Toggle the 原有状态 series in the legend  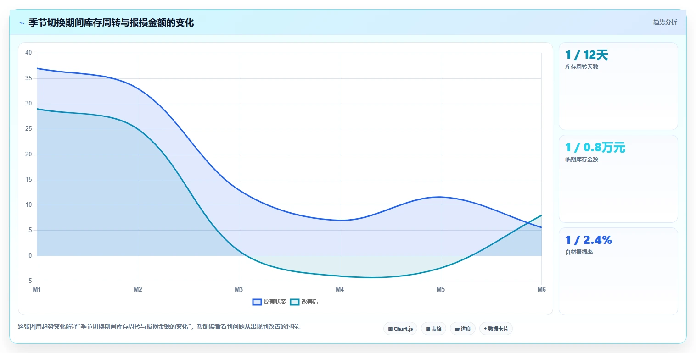point(269,302)
